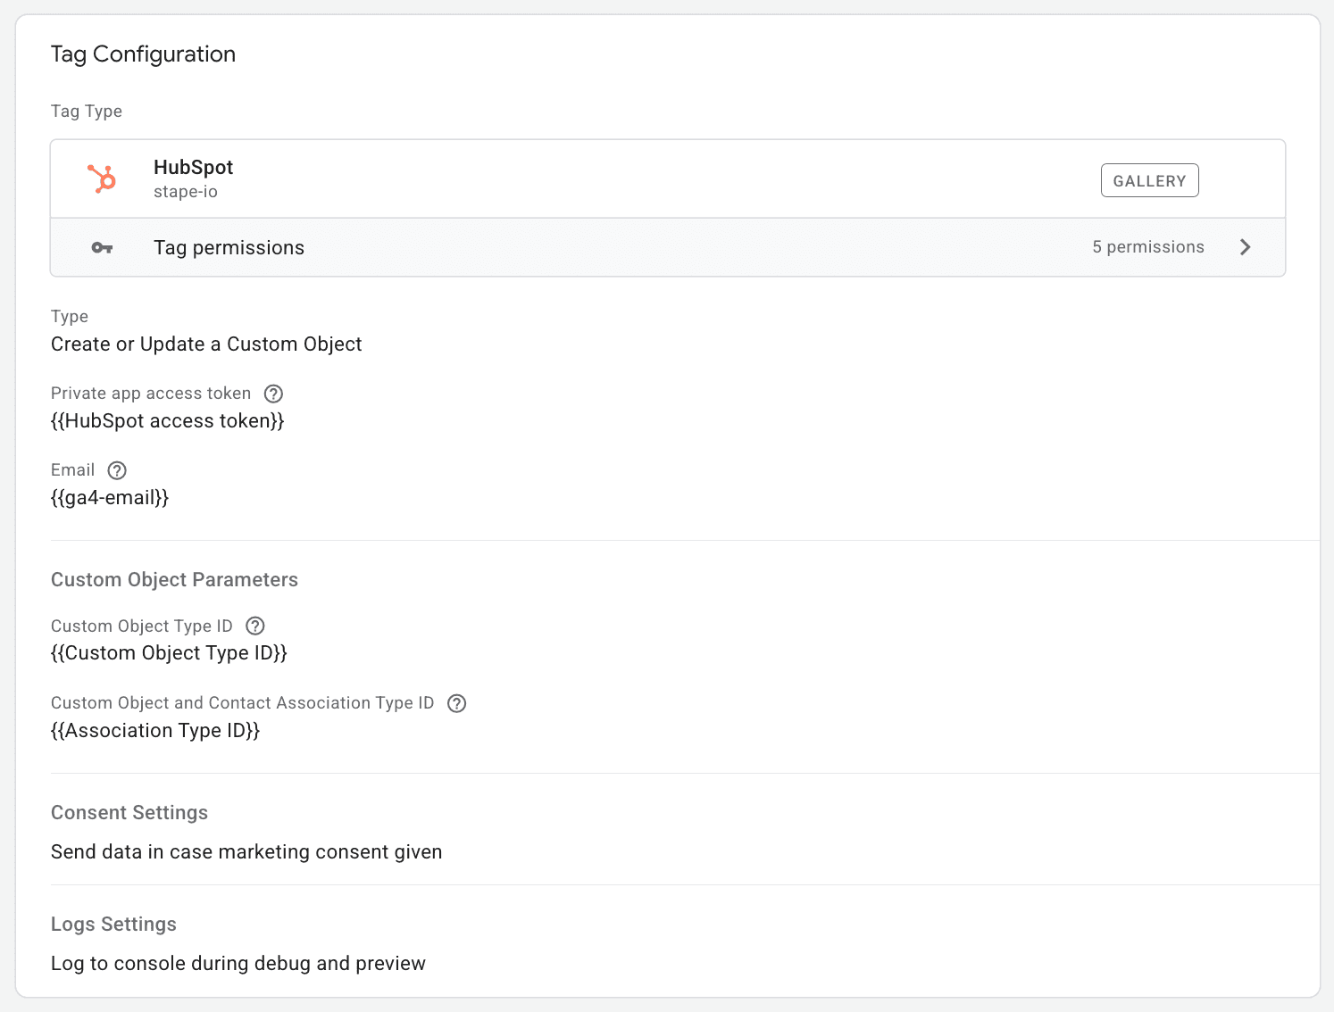Viewport: 1334px width, 1012px height.
Task: Open help for Association Type ID
Action: pos(456,703)
